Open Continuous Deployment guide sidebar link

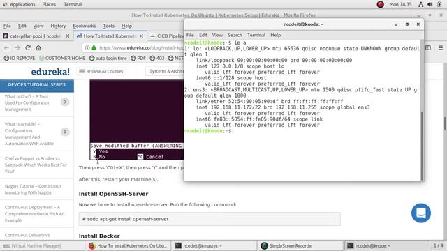tap(34, 214)
